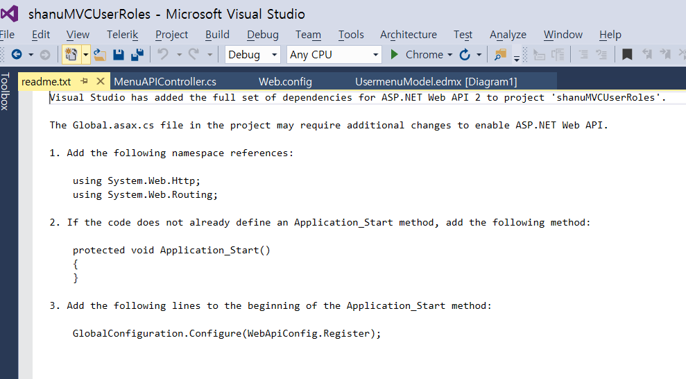Viewport: 686px width, 379px height.
Task: Click the Save All icon
Action: click(137, 54)
